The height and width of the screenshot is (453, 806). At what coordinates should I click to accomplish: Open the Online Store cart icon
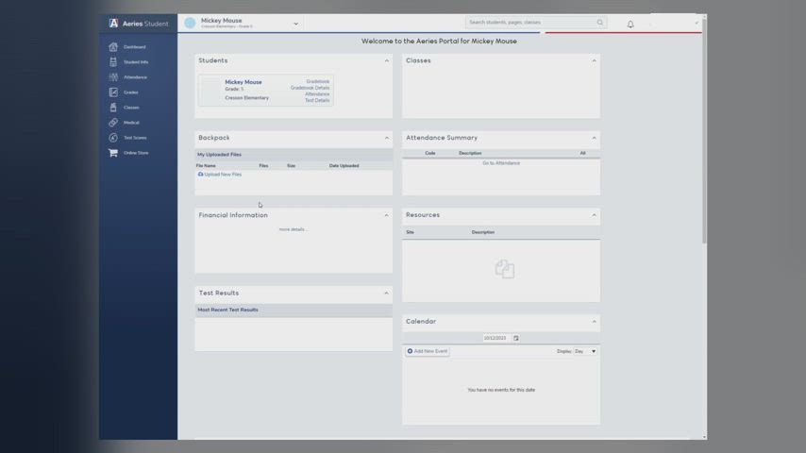(113, 153)
